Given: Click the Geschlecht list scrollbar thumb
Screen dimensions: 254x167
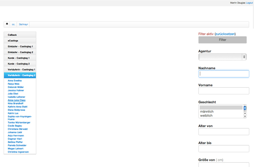Looking at the screenshot, I should [245, 108].
